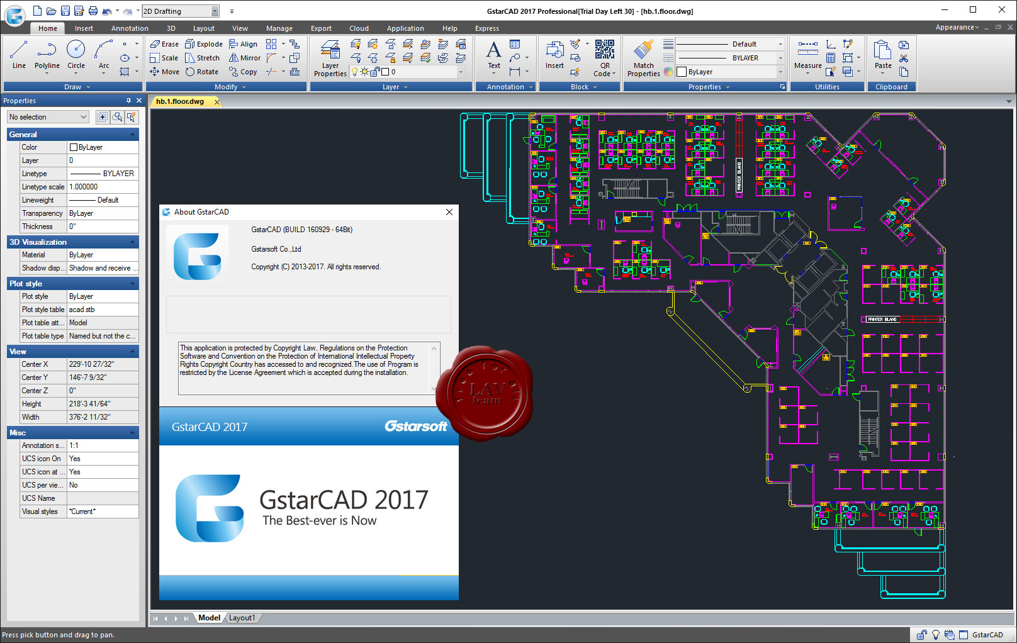The image size is (1017, 643).
Task: Toggle the status bar lock icon
Action: [922, 635]
